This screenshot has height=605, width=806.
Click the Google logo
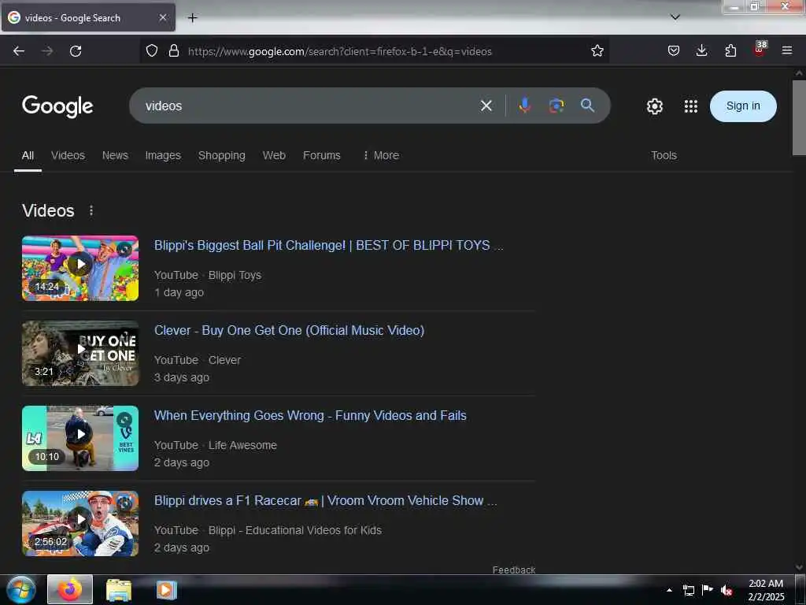click(x=57, y=106)
